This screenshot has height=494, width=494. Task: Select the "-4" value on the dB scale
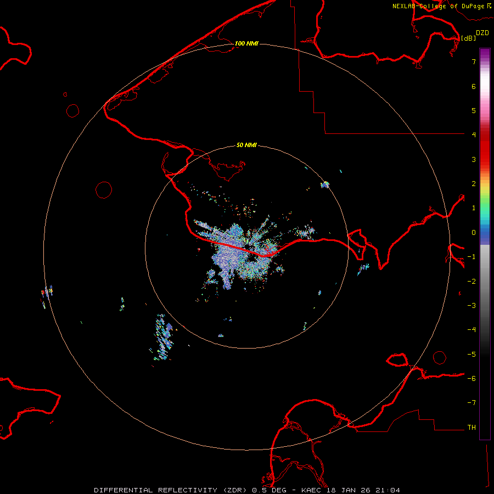click(x=471, y=330)
